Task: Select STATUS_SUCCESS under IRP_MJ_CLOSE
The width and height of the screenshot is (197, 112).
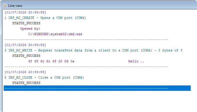Action: pyautogui.click(x=26, y=83)
